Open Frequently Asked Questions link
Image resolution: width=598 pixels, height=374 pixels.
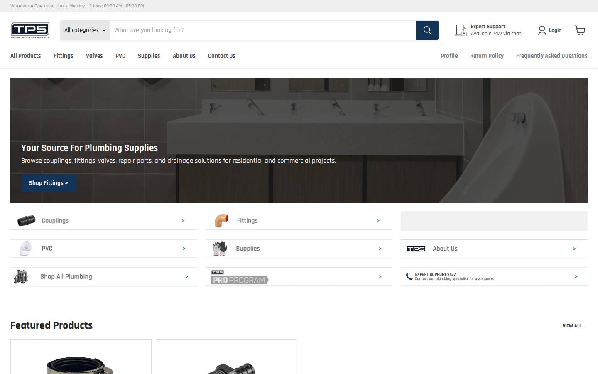(x=551, y=56)
